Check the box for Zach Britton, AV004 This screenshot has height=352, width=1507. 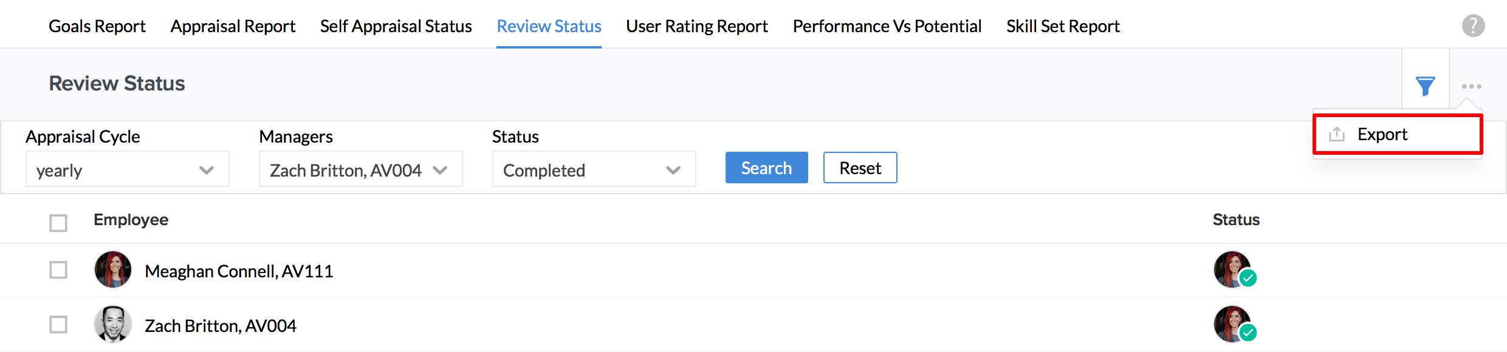58,325
